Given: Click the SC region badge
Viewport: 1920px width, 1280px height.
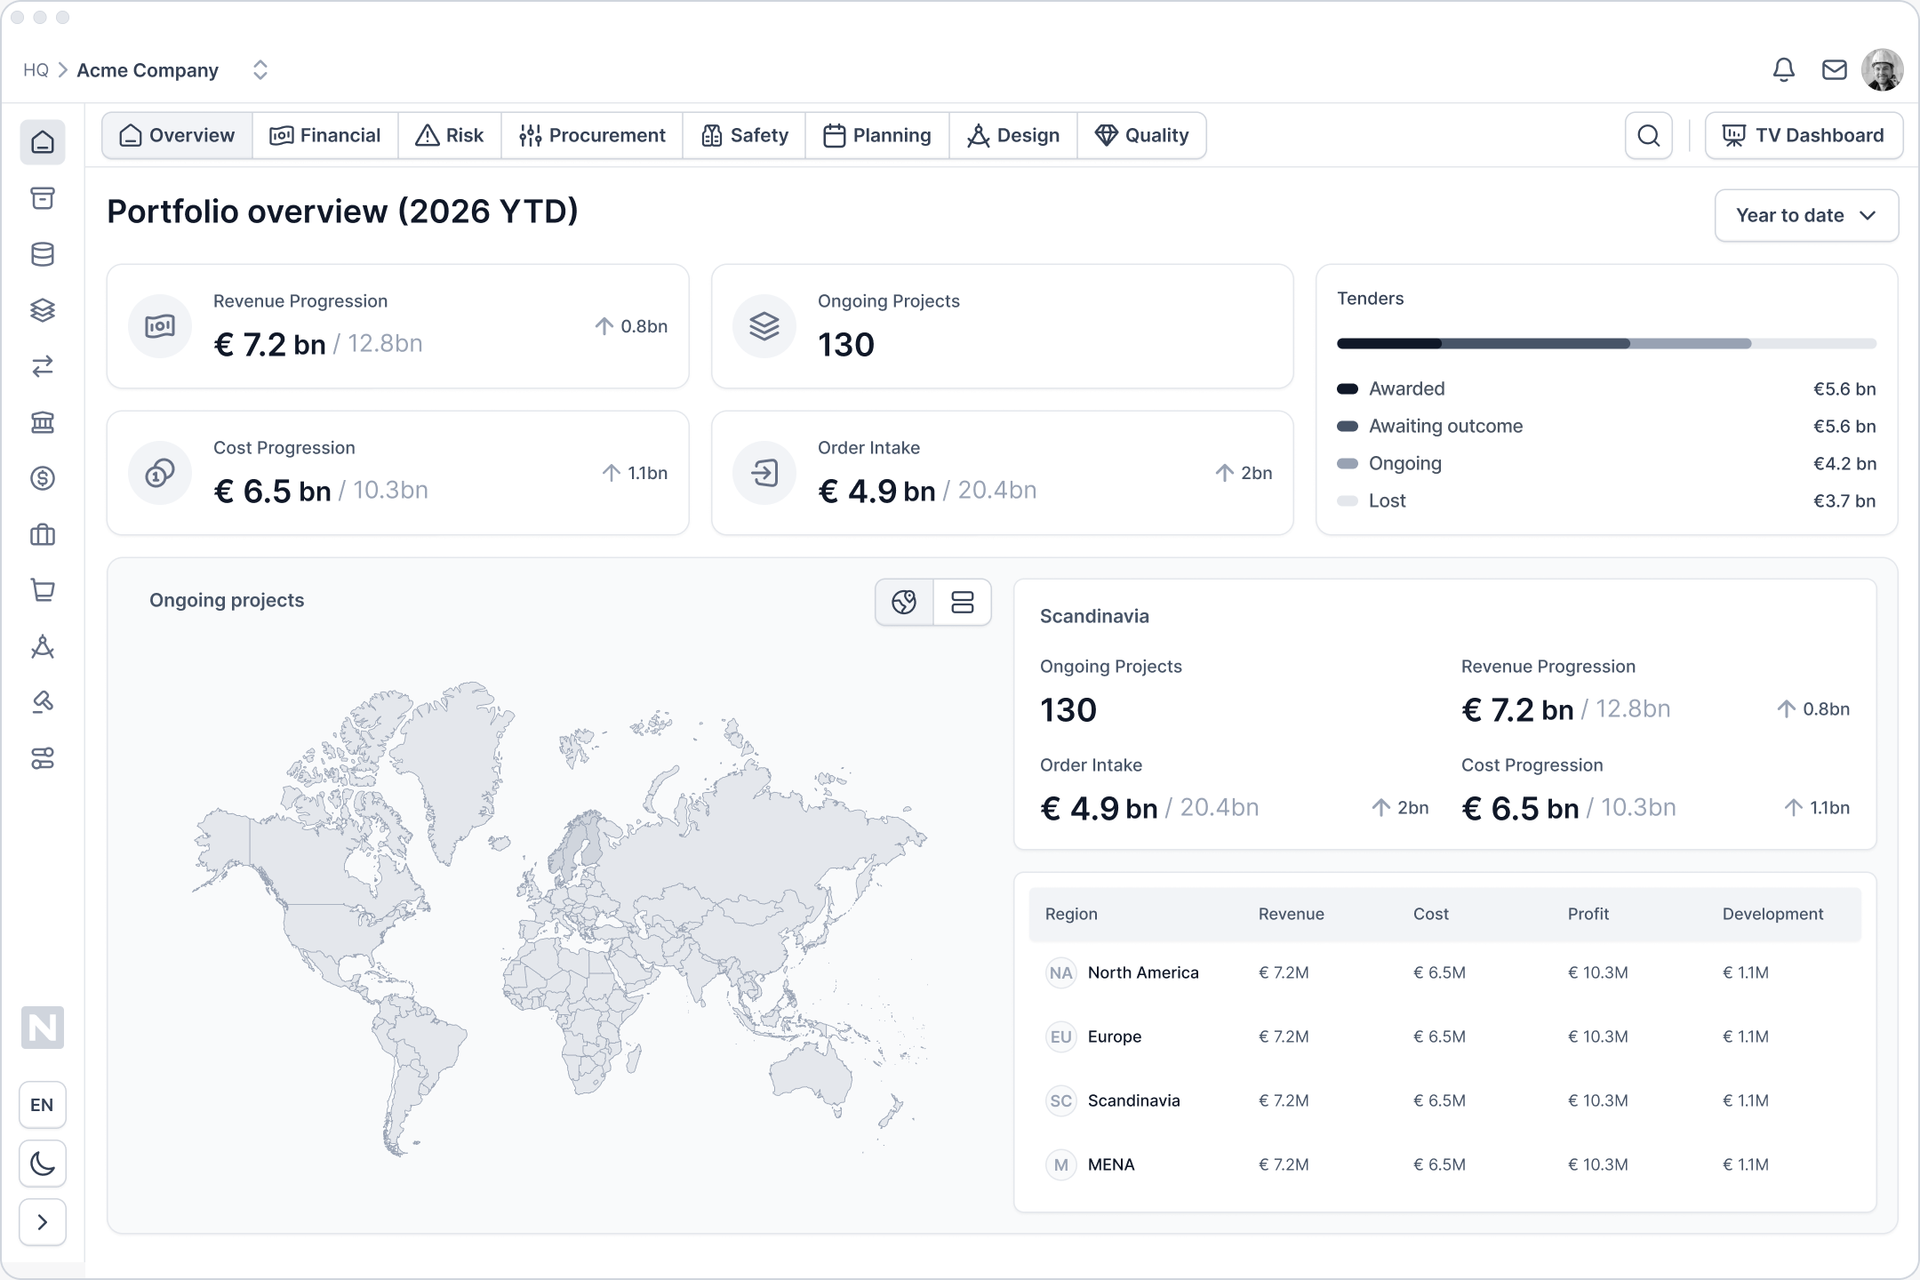Looking at the screenshot, I should (x=1061, y=1100).
